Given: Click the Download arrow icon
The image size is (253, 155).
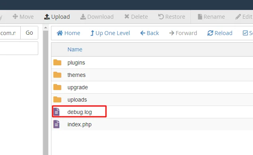Looking at the screenshot, I should pyautogui.click(x=83, y=17).
